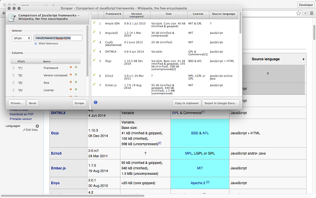
Task: Click the pencil icon for CupQ result row
Action: click(x=94, y=41)
